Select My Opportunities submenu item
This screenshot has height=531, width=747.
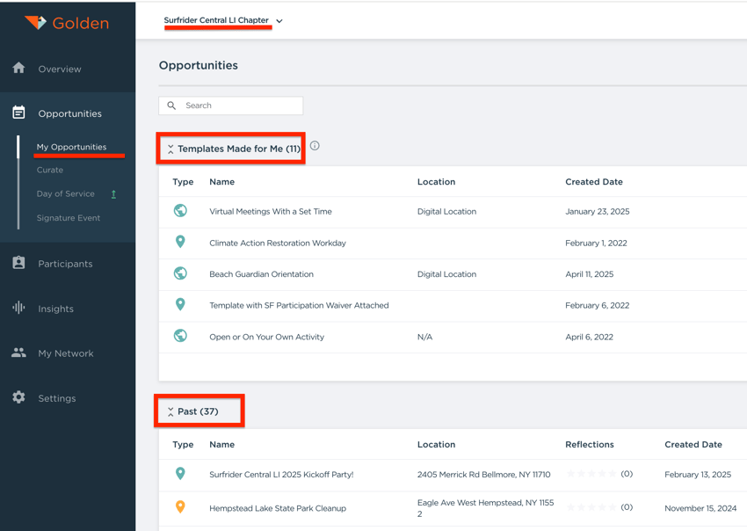(x=71, y=147)
